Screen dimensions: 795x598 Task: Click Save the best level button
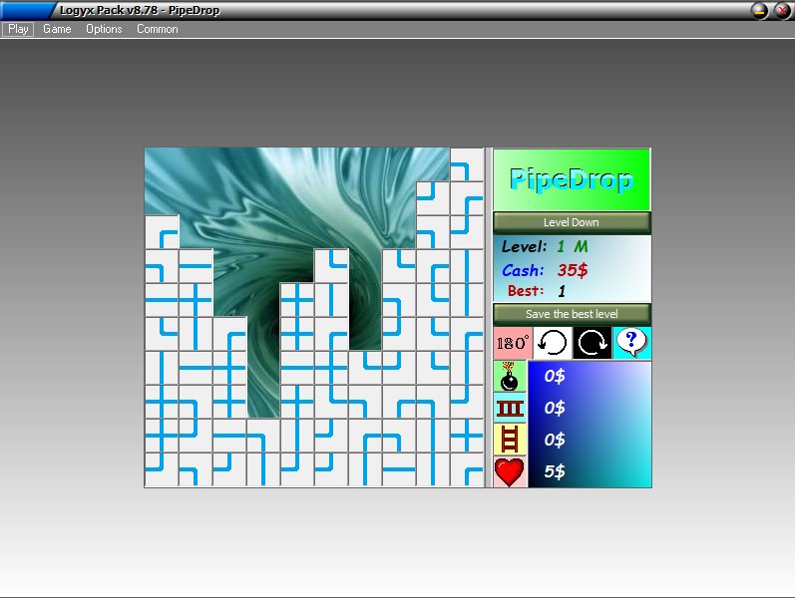pyautogui.click(x=572, y=314)
